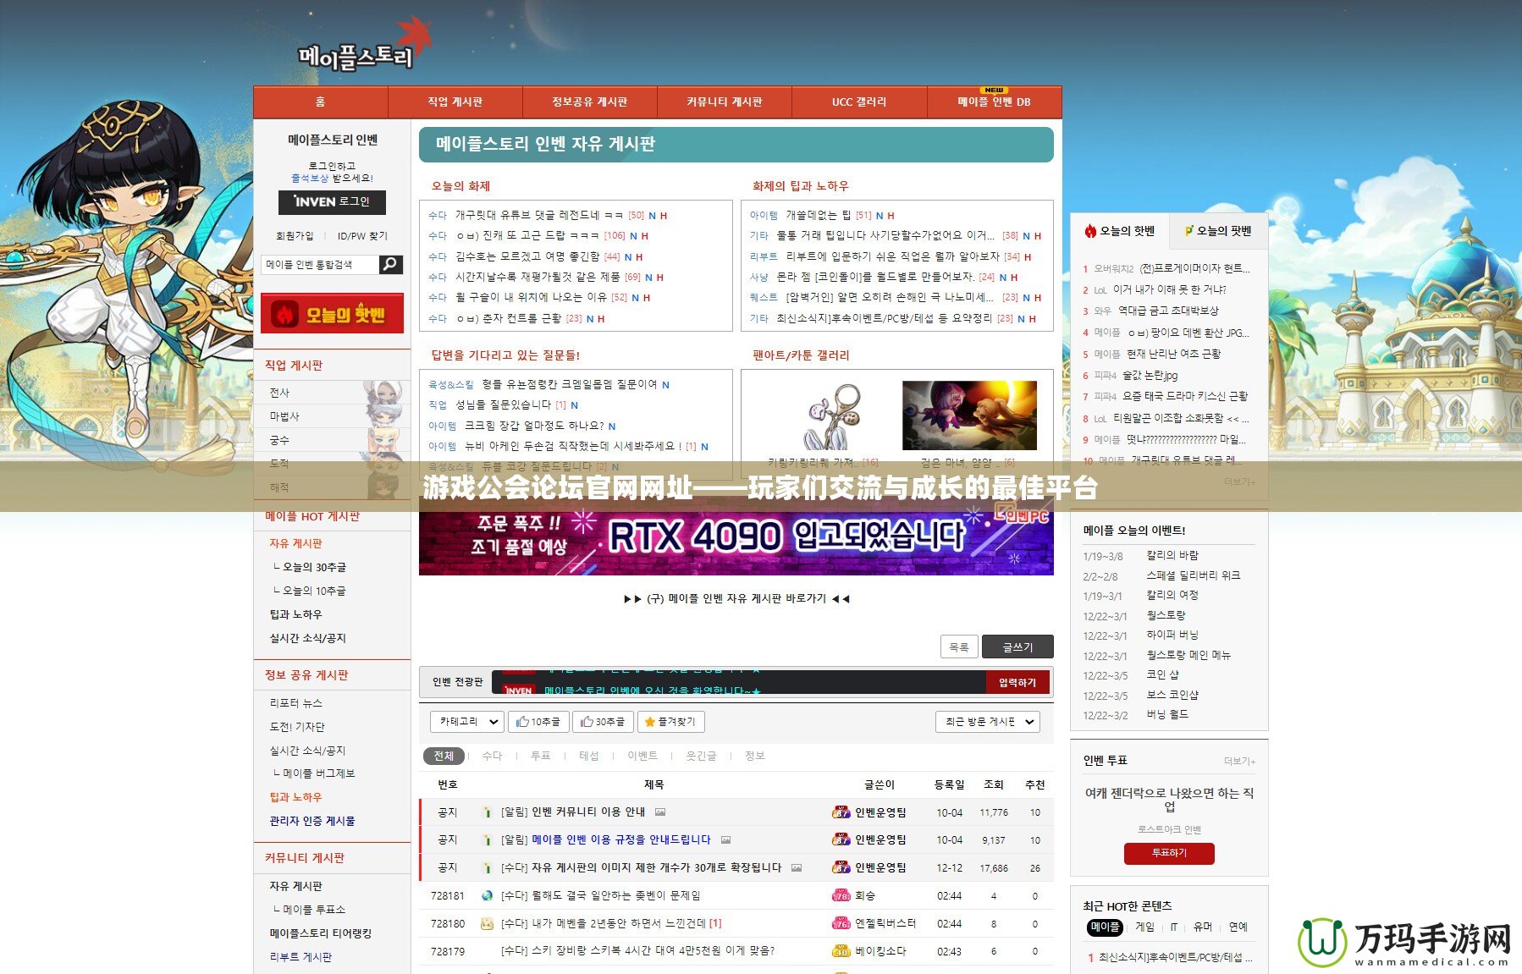Open question 크크림 장갑 얼마정도 하나요?
The height and width of the screenshot is (974, 1522).
pos(535,426)
